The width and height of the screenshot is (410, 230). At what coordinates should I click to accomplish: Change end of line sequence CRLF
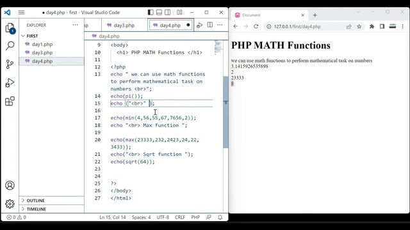point(180,217)
